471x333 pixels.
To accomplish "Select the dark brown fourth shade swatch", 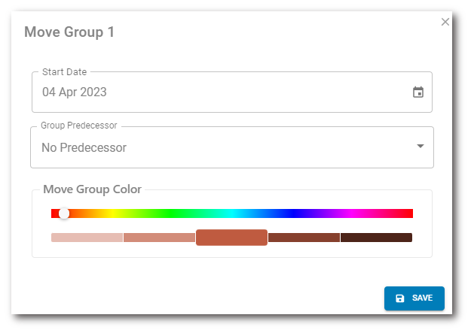I will [304, 238].
